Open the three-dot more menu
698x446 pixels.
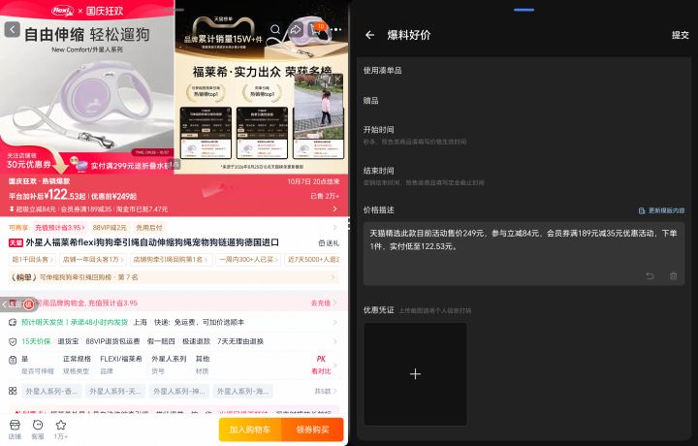click(x=337, y=29)
